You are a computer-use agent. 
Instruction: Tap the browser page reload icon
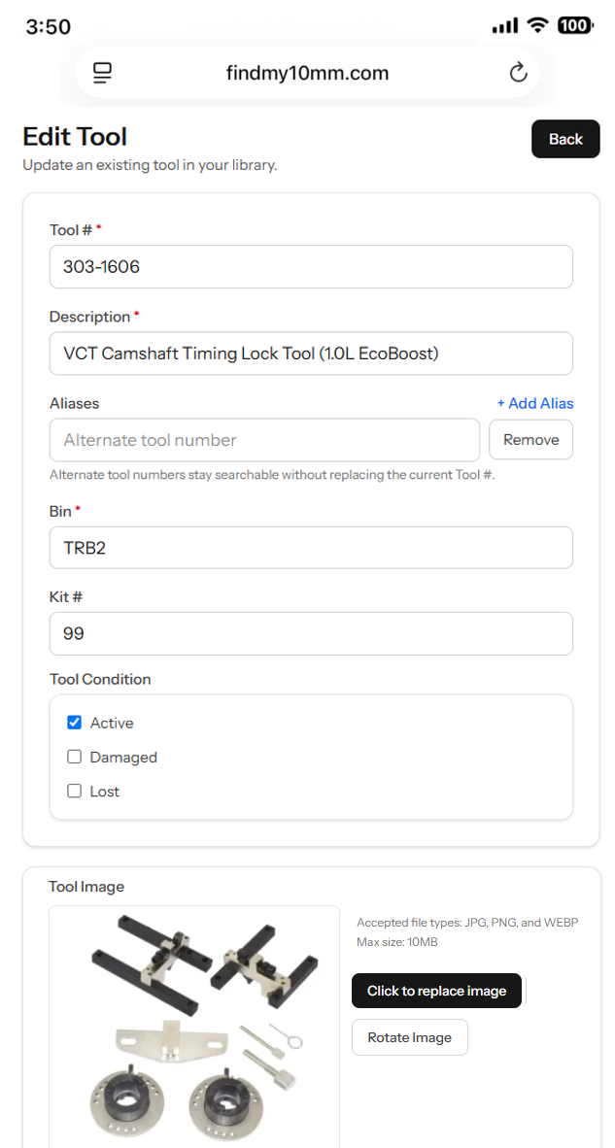point(519,73)
